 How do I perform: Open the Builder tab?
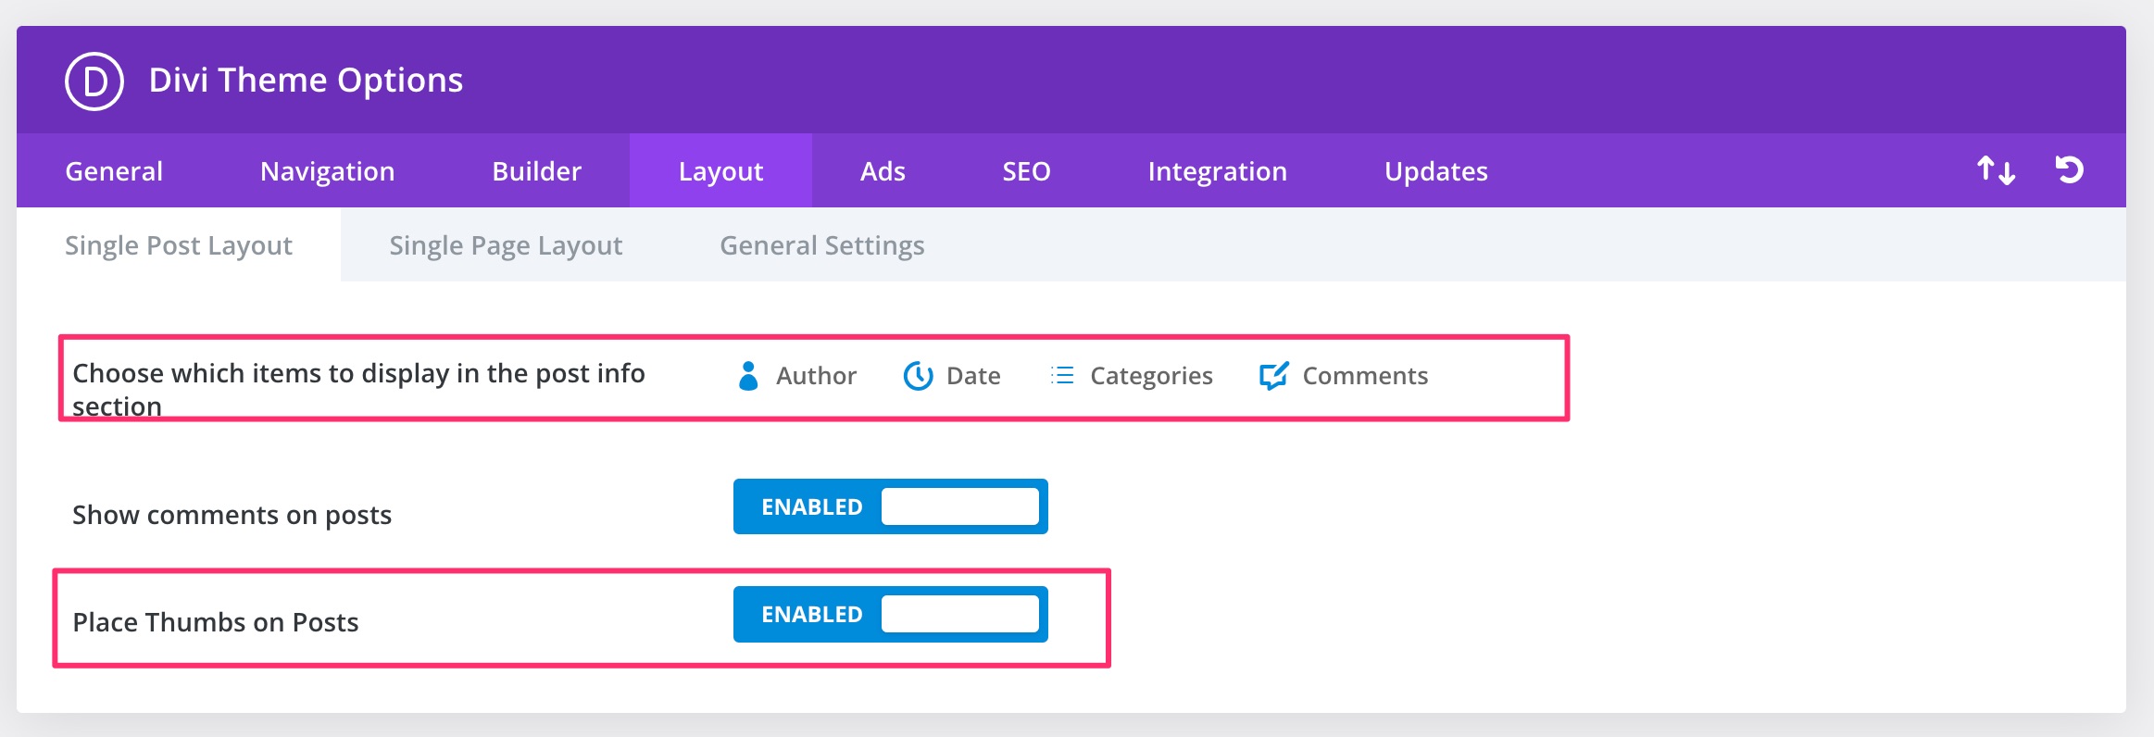[537, 171]
